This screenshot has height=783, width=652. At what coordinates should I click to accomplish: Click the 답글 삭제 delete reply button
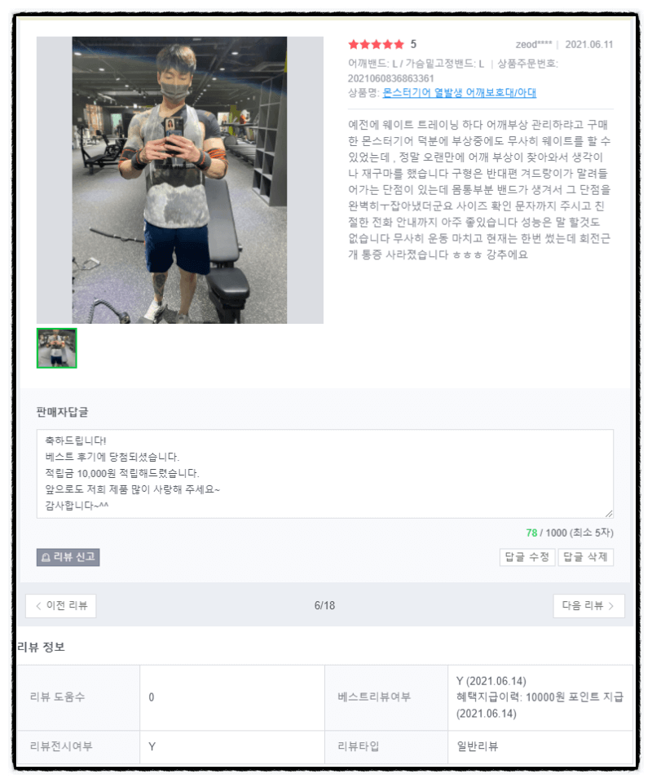[586, 557]
